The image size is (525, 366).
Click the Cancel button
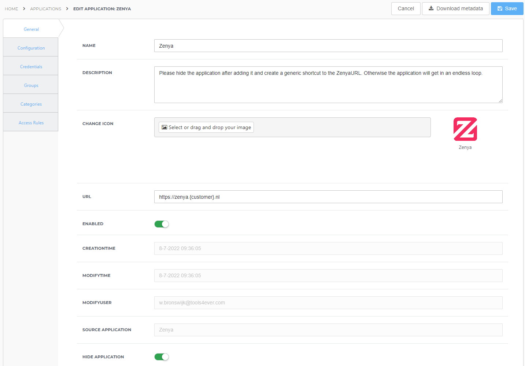click(x=406, y=8)
